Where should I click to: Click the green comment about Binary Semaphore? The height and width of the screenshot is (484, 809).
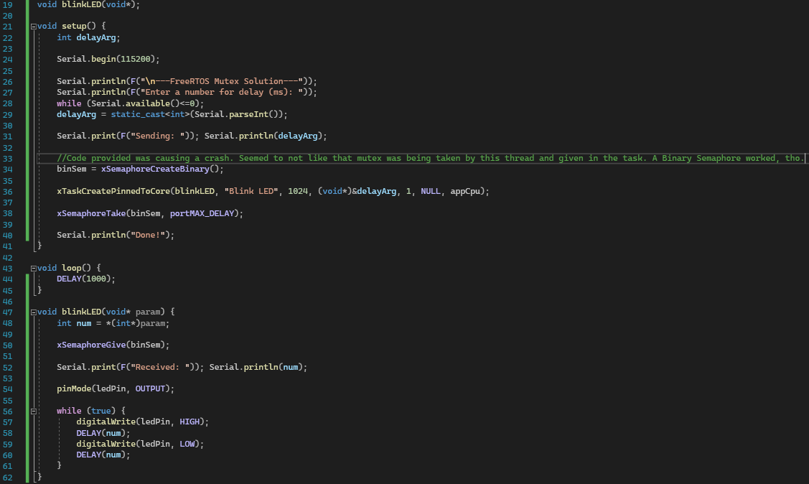click(431, 158)
